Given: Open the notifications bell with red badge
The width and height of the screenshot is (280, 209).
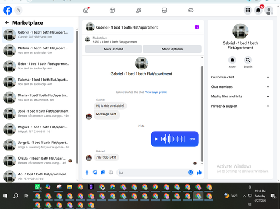Looking at the screenshot, I should click(258, 10).
